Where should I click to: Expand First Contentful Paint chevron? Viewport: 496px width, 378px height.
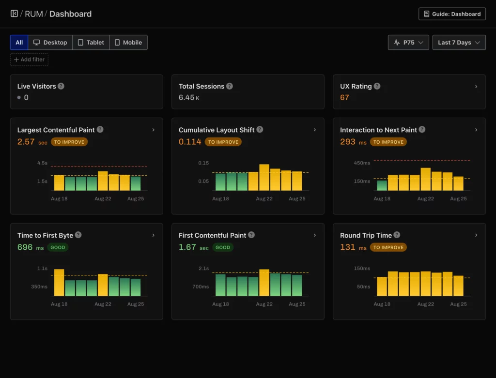315,235
